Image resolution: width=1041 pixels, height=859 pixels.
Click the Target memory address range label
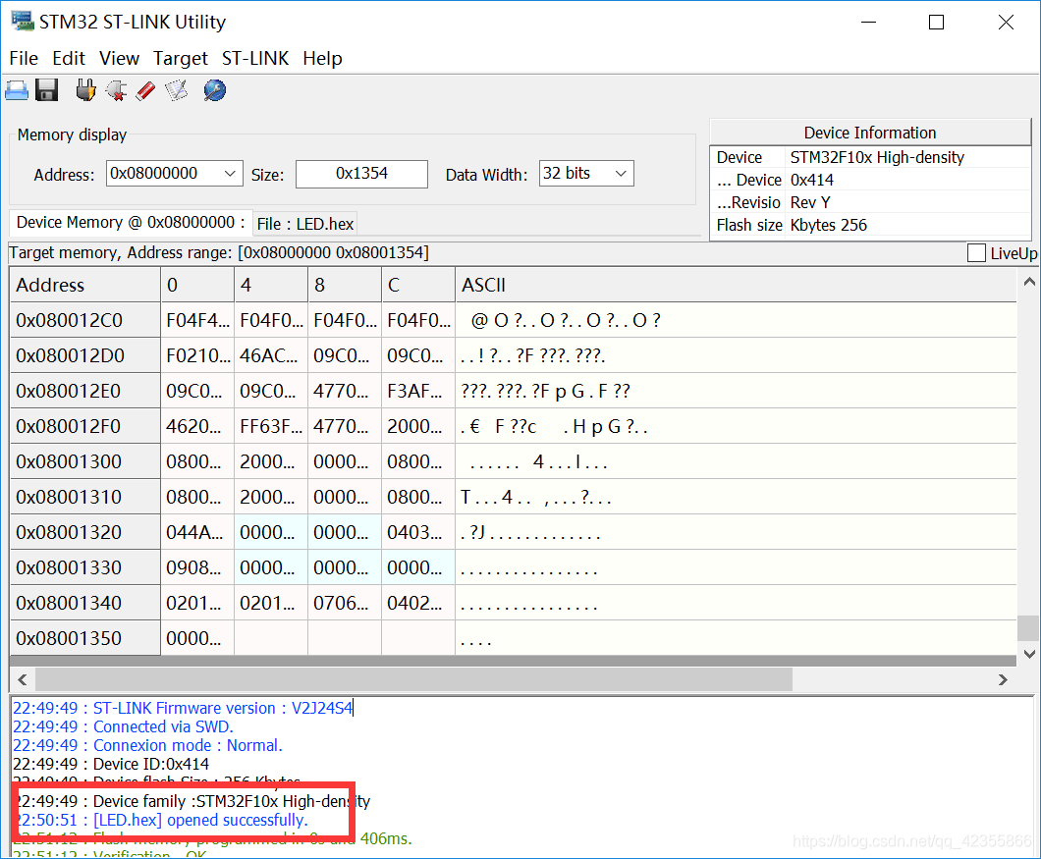click(219, 253)
